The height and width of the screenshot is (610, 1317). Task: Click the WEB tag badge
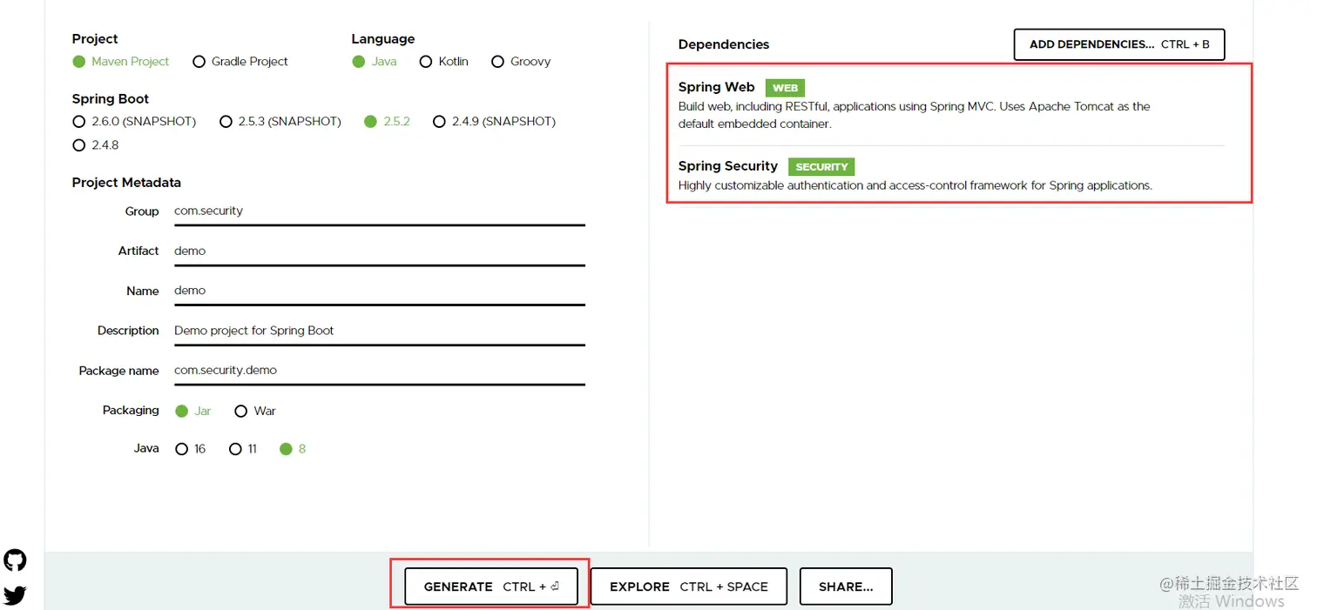pyautogui.click(x=785, y=88)
